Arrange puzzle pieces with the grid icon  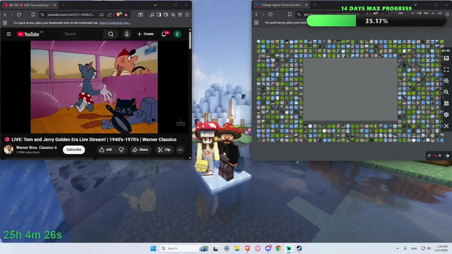pos(446,103)
